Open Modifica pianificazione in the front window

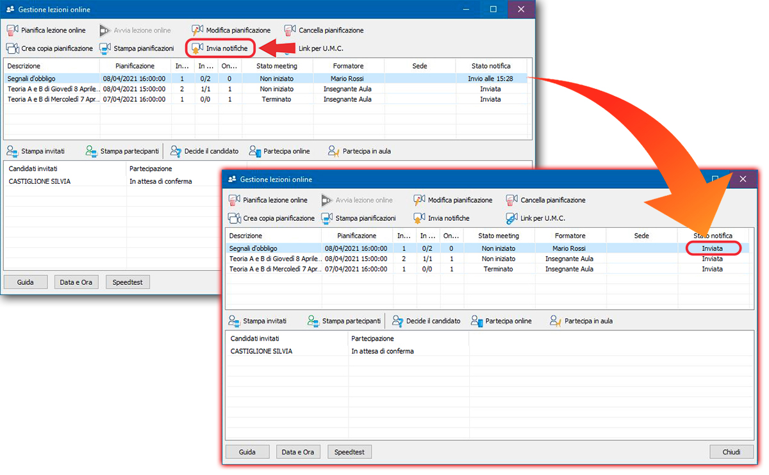(x=453, y=200)
